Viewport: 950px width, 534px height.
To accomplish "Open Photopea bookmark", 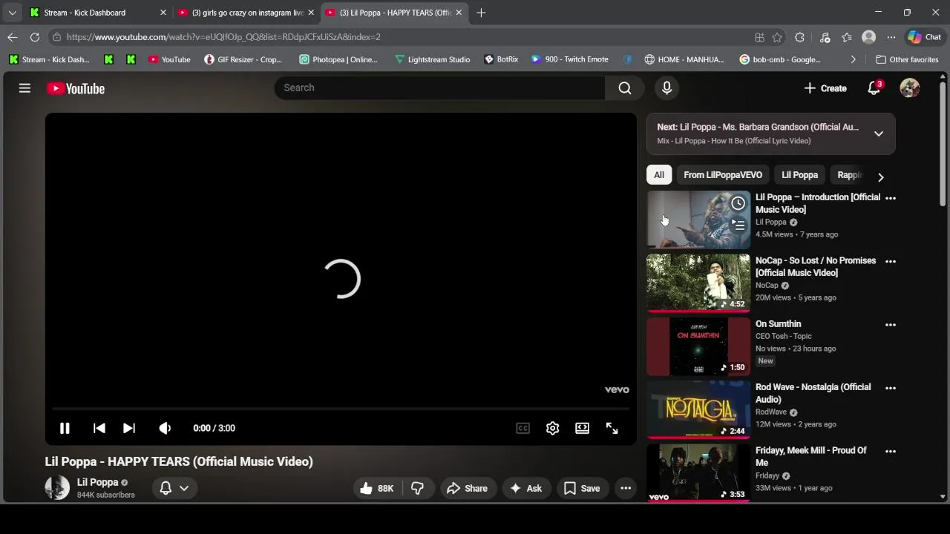I will (x=338, y=59).
